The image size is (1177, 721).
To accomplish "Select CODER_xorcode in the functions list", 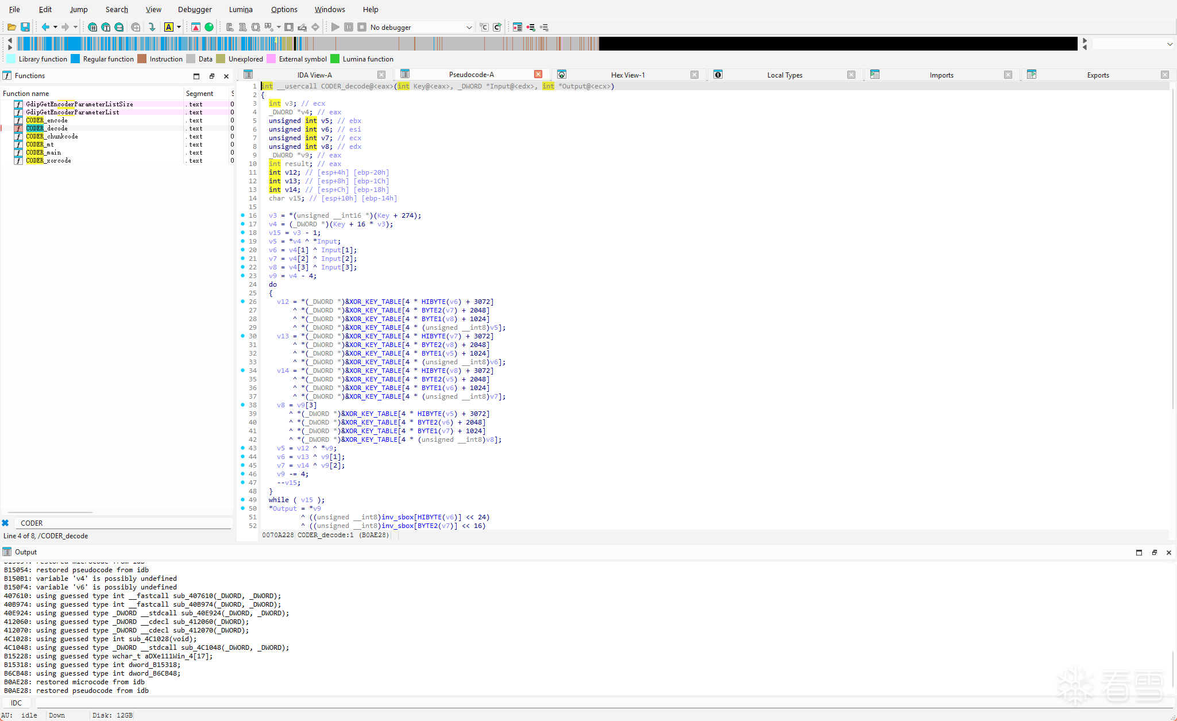I will pos(48,161).
